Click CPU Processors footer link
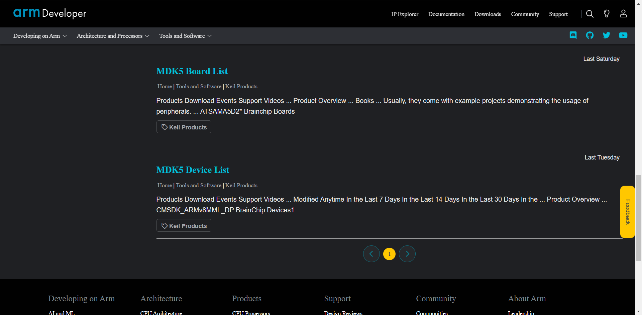Viewport: 642px width, 315px height. pyautogui.click(x=251, y=313)
